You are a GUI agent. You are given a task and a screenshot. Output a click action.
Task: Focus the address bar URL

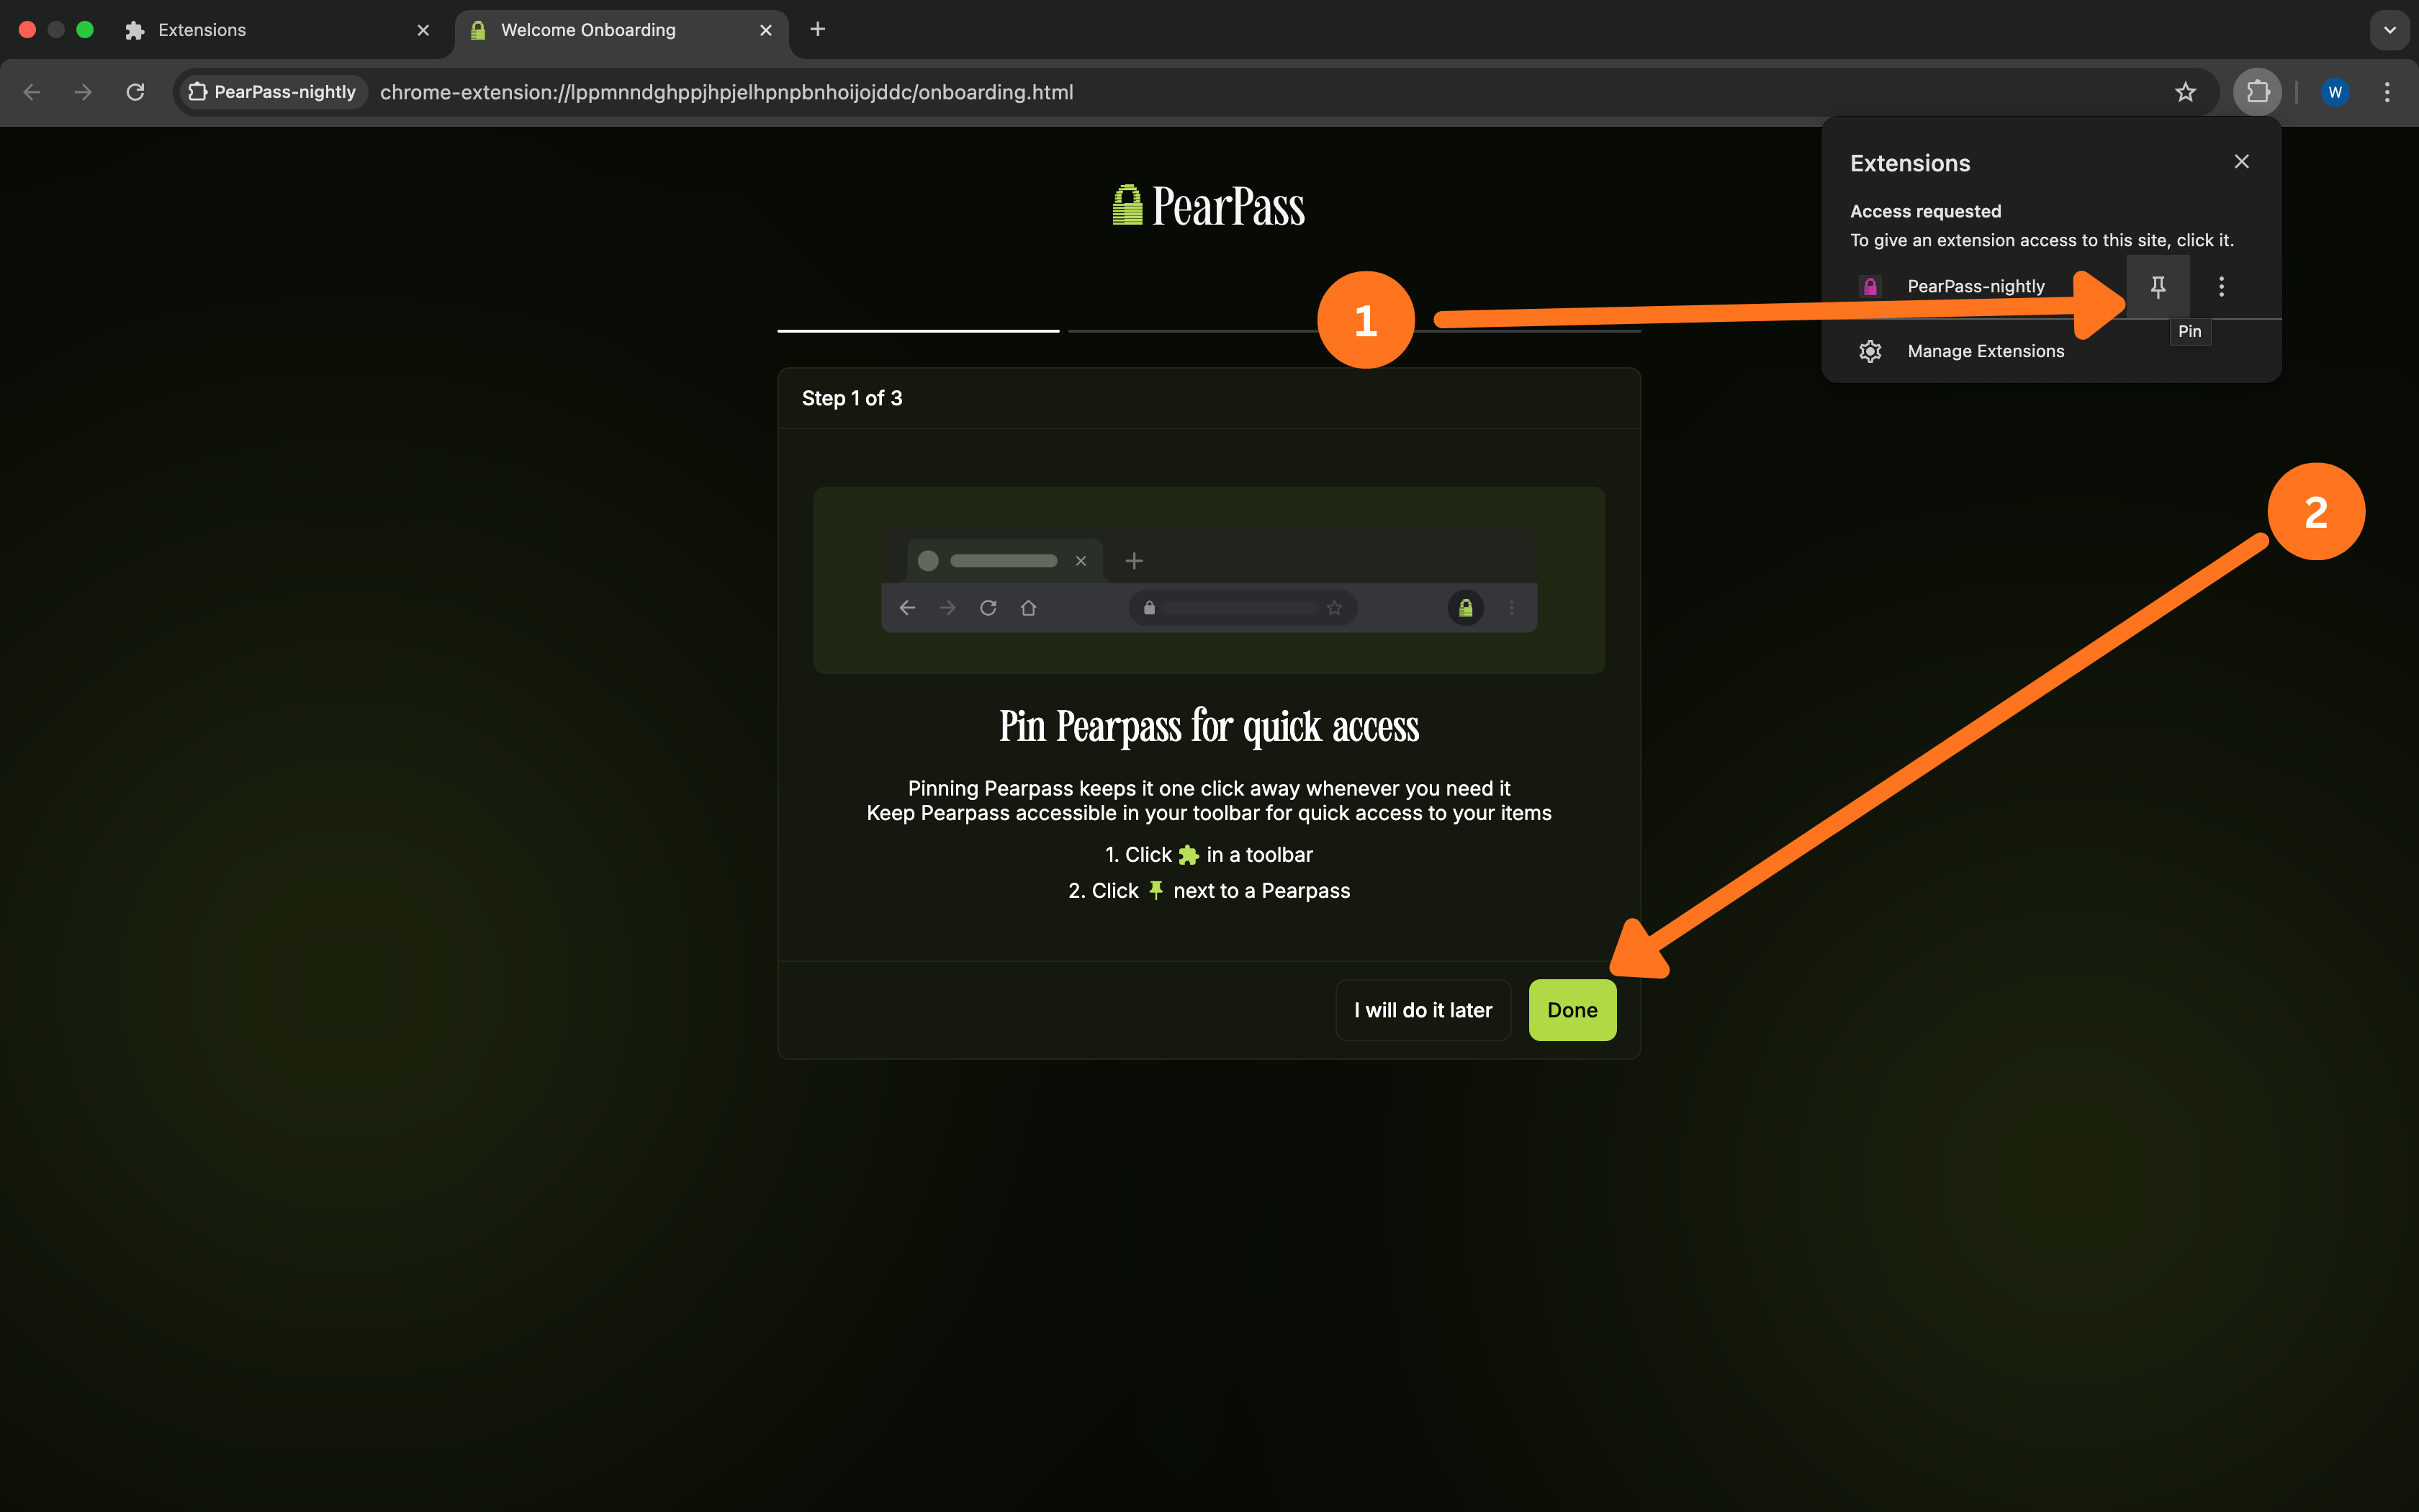pyautogui.click(x=726, y=92)
